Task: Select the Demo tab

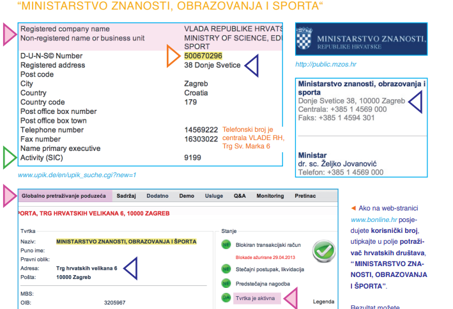Action: point(187,196)
